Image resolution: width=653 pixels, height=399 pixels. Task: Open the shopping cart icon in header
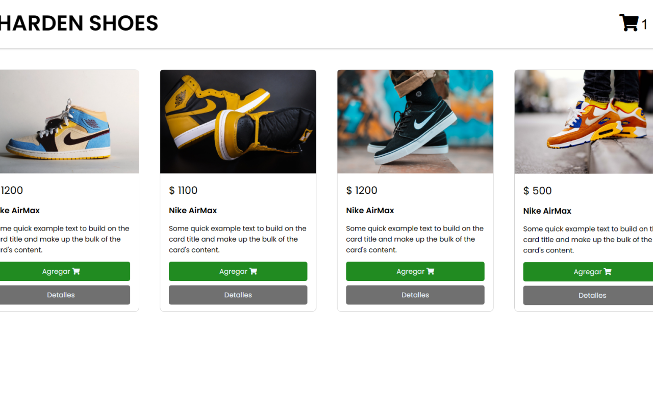click(x=629, y=23)
